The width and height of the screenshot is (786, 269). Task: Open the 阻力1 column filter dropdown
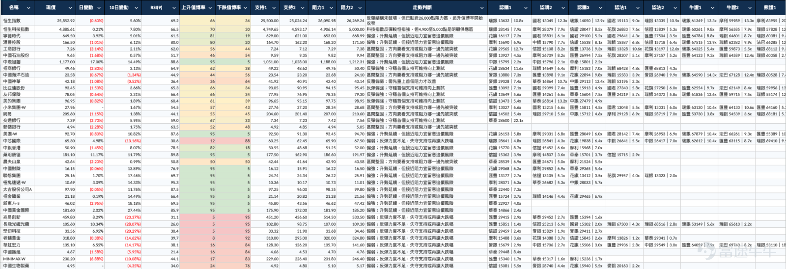(332, 8)
